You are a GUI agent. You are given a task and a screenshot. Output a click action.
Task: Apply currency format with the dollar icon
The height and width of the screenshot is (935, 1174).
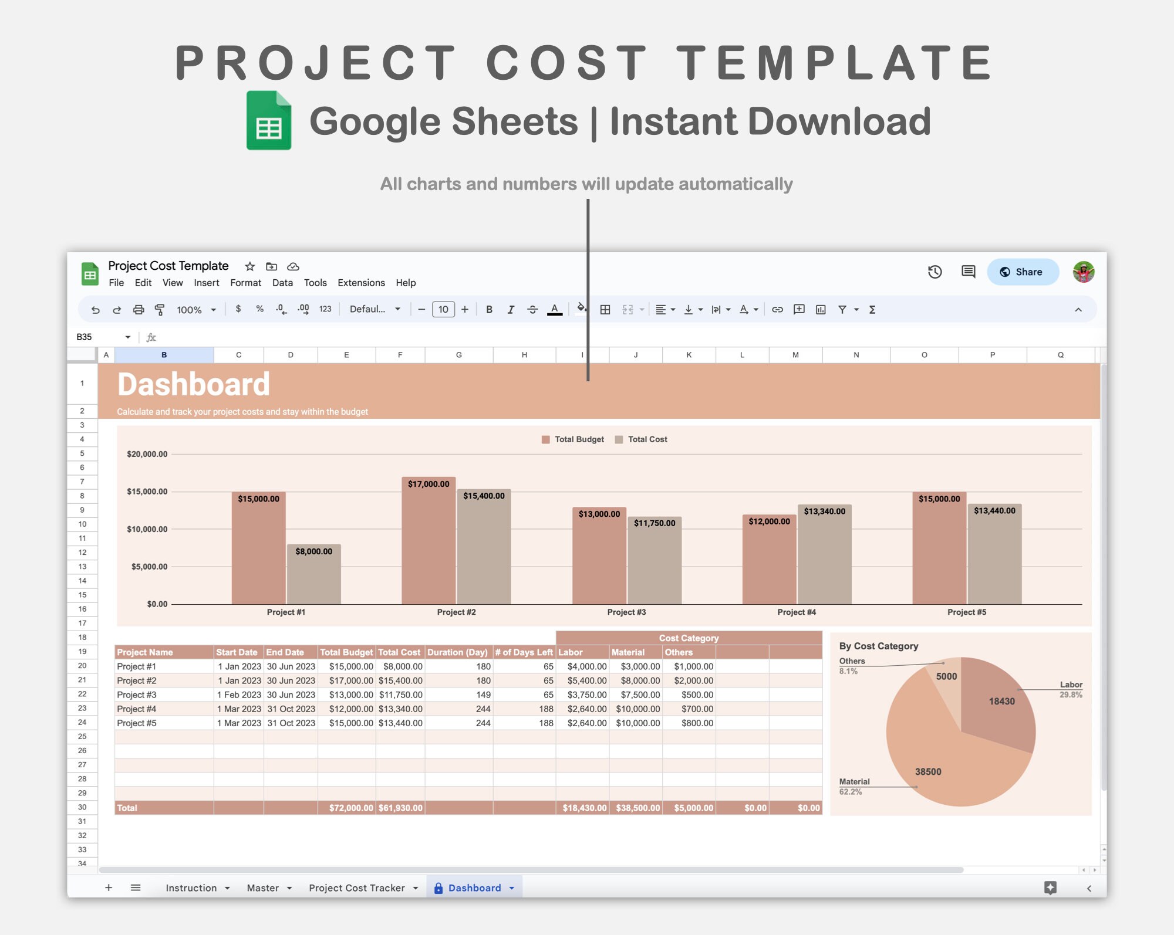[238, 309]
